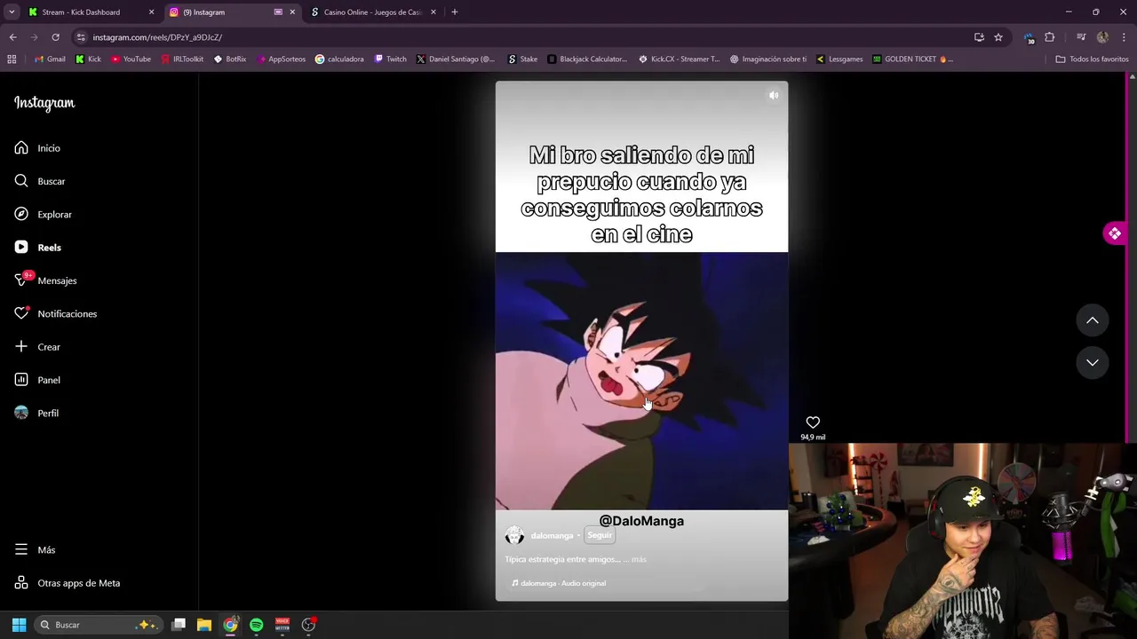Open Blackjack Calculator bookmark

click(587, 59)
